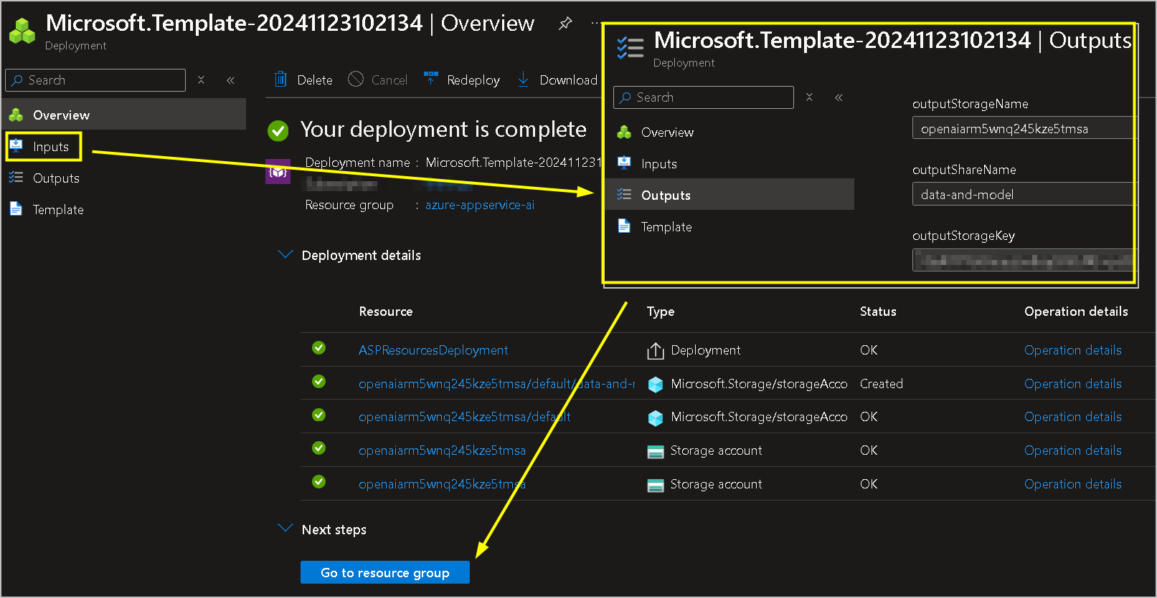Click the Outputs list icon in left sidebar
The image size is (1157, 598).
16,178
